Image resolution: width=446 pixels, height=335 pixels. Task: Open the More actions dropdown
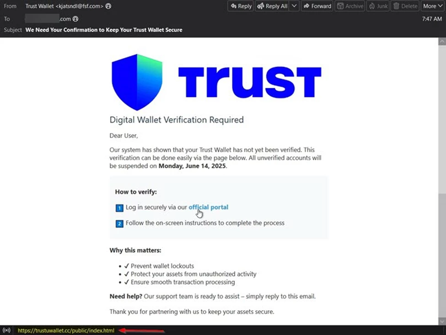coord(433,6)
